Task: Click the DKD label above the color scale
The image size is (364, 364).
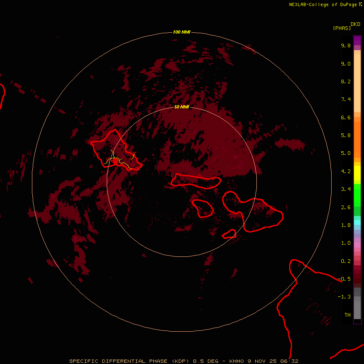Action: 356,24
